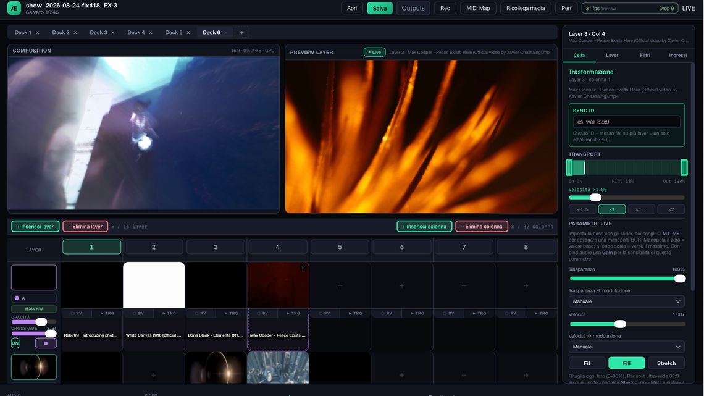Image resolution: width=704 pixels, height=396 pixels.
Task: Toggle PV preview for Rebirth clip
Action: pyautogui.click(x=77, y=313)
